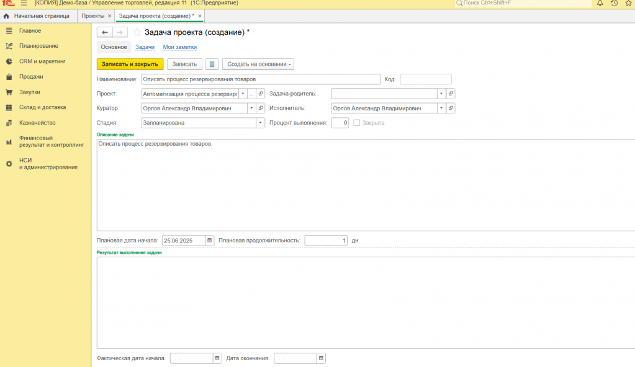Image resolution: width=635 pixels, height=367 pixels.
Task: Expand the Задача-родитель dropdown list
Action: 441,94
